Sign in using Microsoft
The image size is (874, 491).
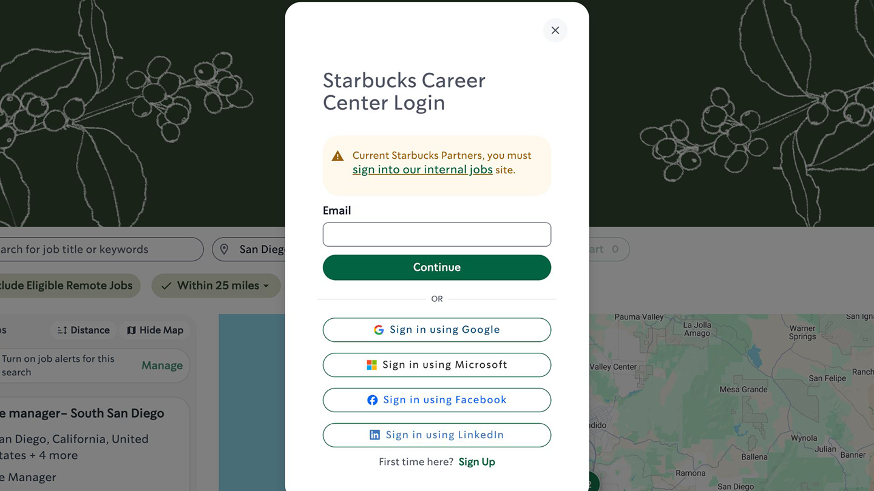click(x=437, y=365)
